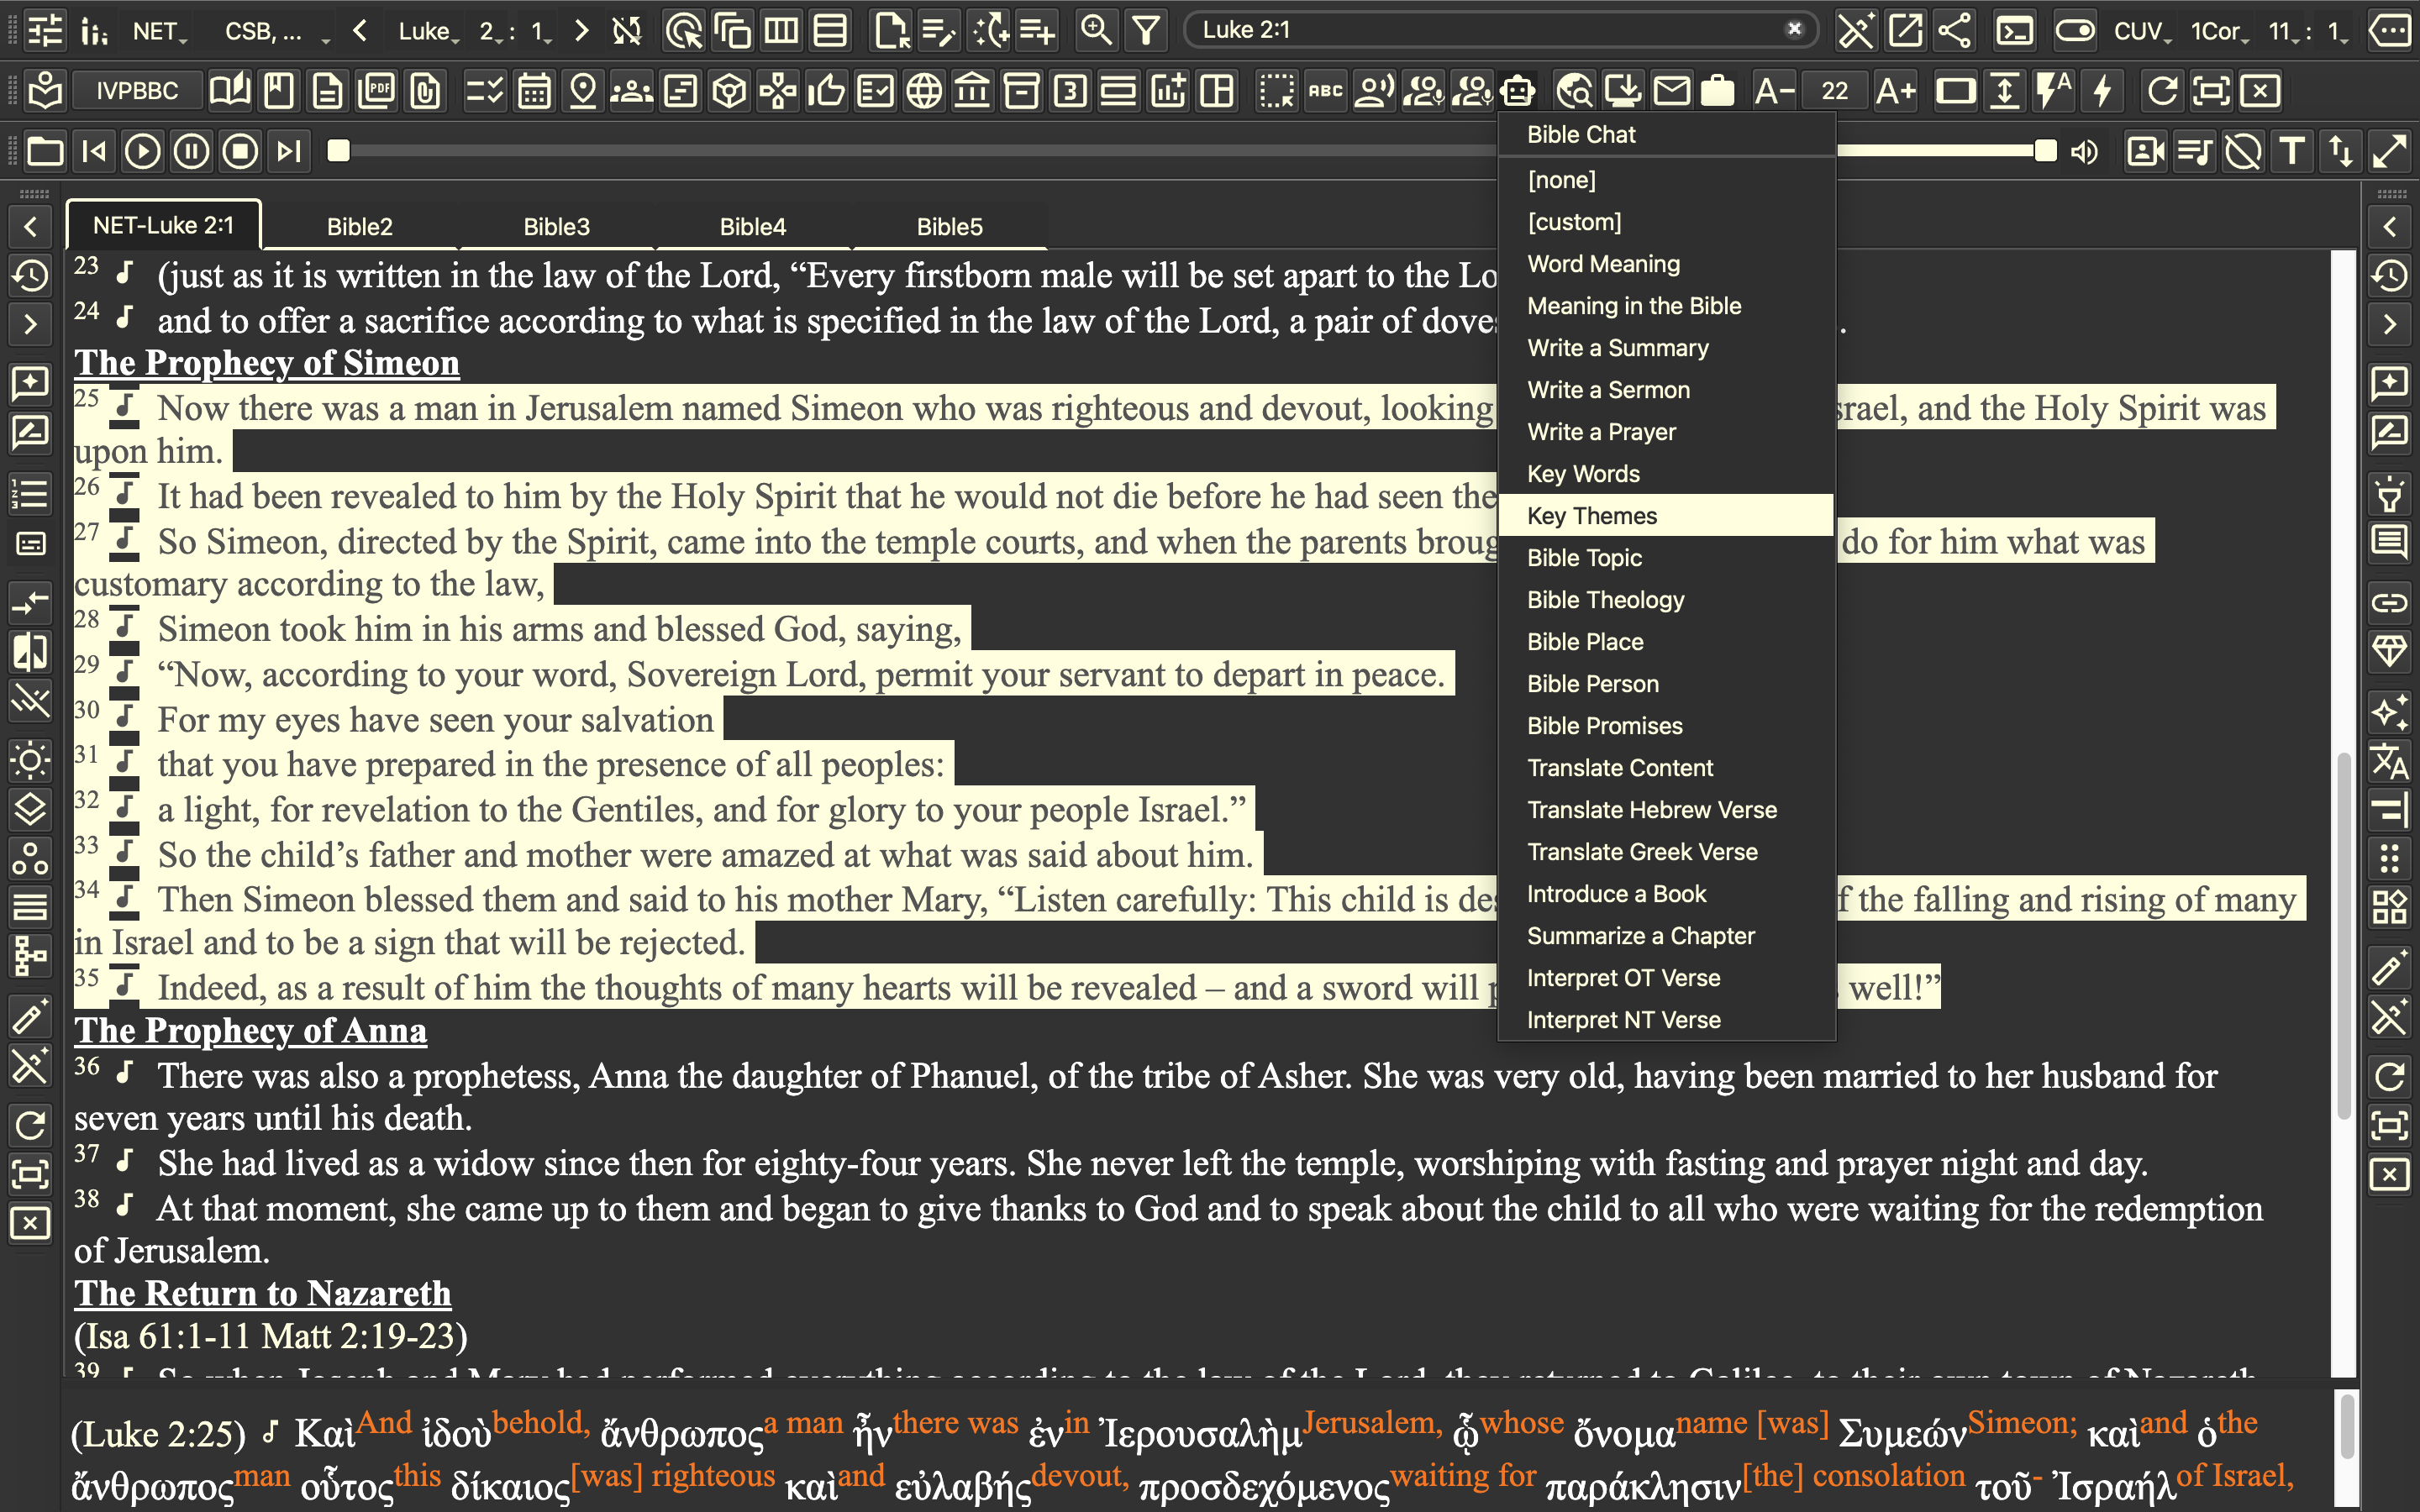Click the text T icon in media bar
Screen dimensions: 2420x1512
click(x=2292, y=152)
